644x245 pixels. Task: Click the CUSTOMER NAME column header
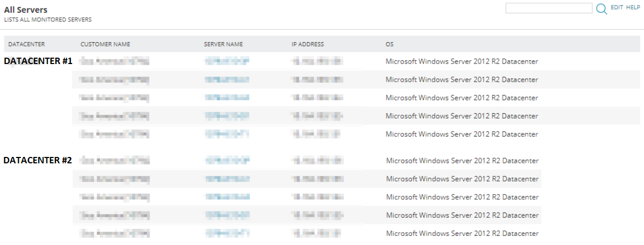pos(105,44)
